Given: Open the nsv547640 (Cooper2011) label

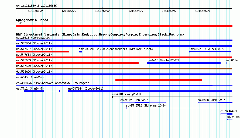Looking at the screenshot, I should 34,66.
